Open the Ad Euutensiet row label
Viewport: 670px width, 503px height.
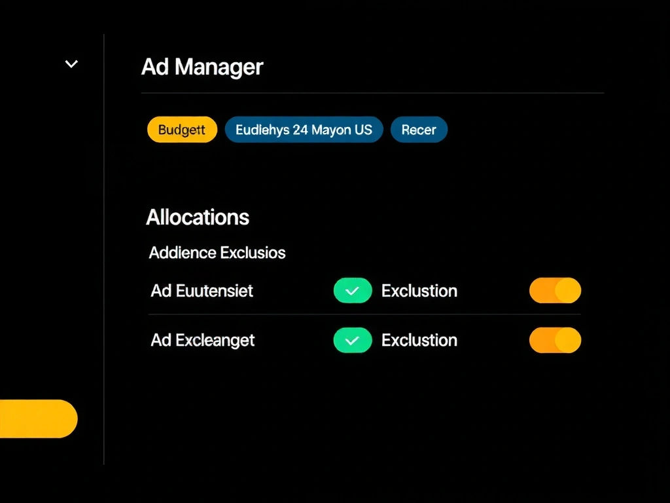[202, 291]
